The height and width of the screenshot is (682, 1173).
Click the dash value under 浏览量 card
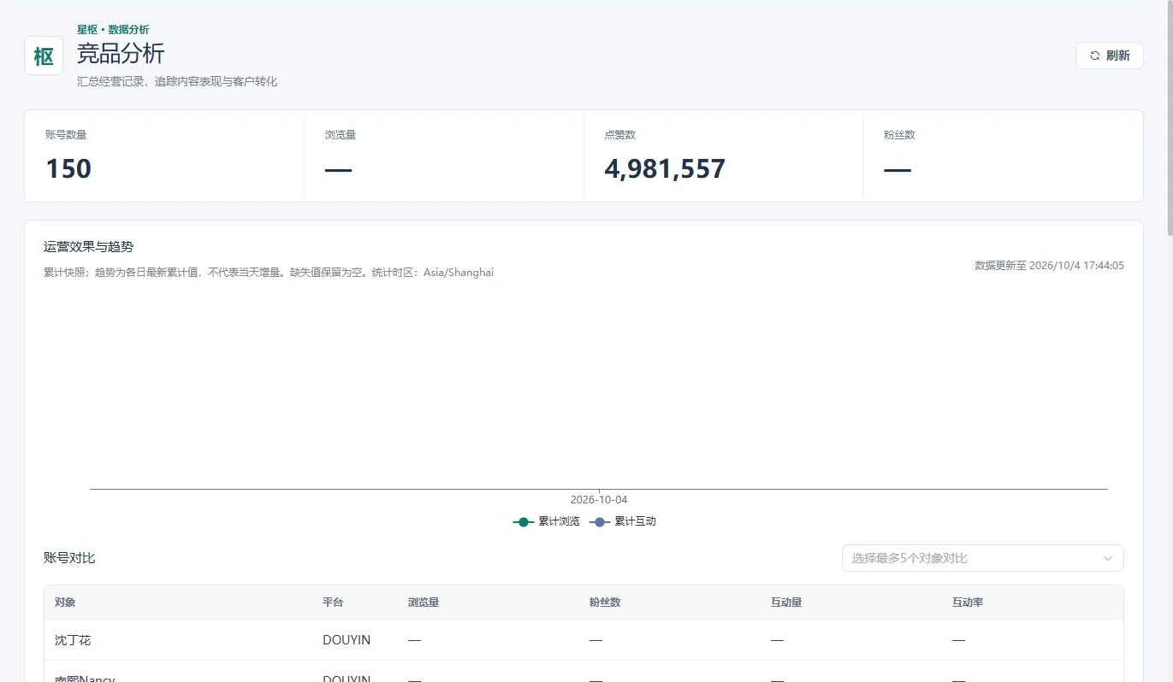[339, 169]
